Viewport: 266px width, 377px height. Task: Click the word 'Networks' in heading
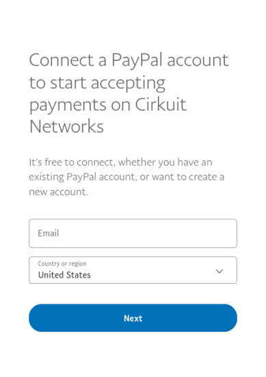point(66,126)
